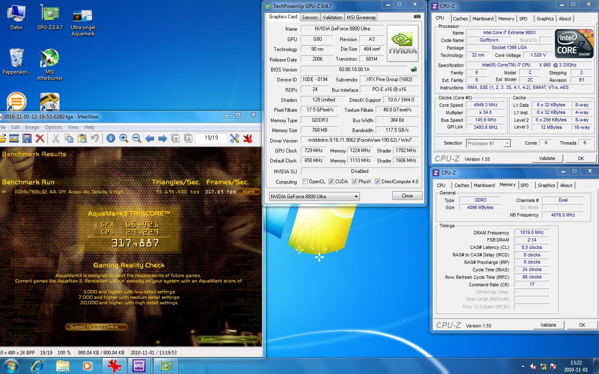Click the 19/19 image counter field
The image size is (599, 374).
pyautogui.click(x=211, y=138)
